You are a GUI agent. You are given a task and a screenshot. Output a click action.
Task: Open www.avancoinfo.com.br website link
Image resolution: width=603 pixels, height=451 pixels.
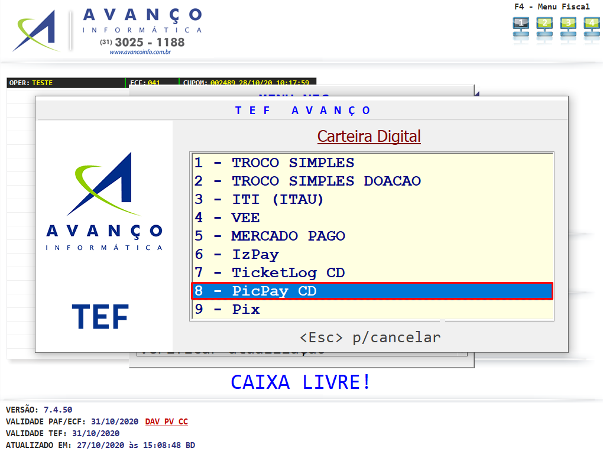coord(140,52)
